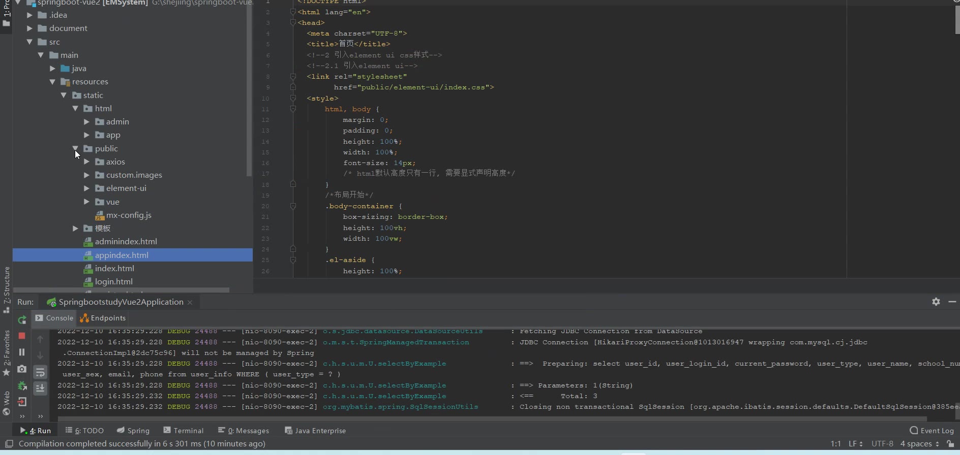Open Run panel settings gear
The image size is (960, 455).
pyautogui.click(x=936, y=302)
